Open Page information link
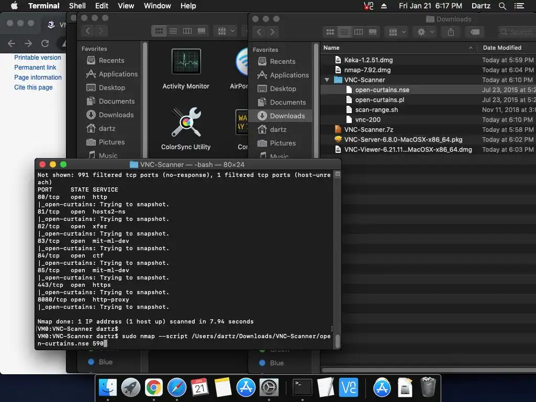536x402 pixels. [38, 77]
